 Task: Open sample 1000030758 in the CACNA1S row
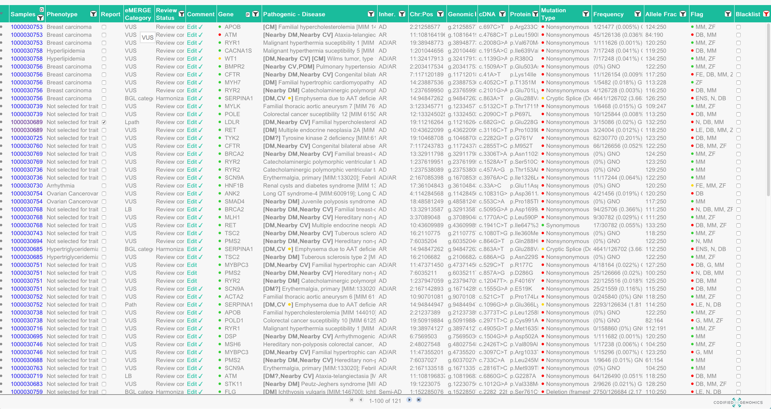pyautogui.click(x=27, y=51)
